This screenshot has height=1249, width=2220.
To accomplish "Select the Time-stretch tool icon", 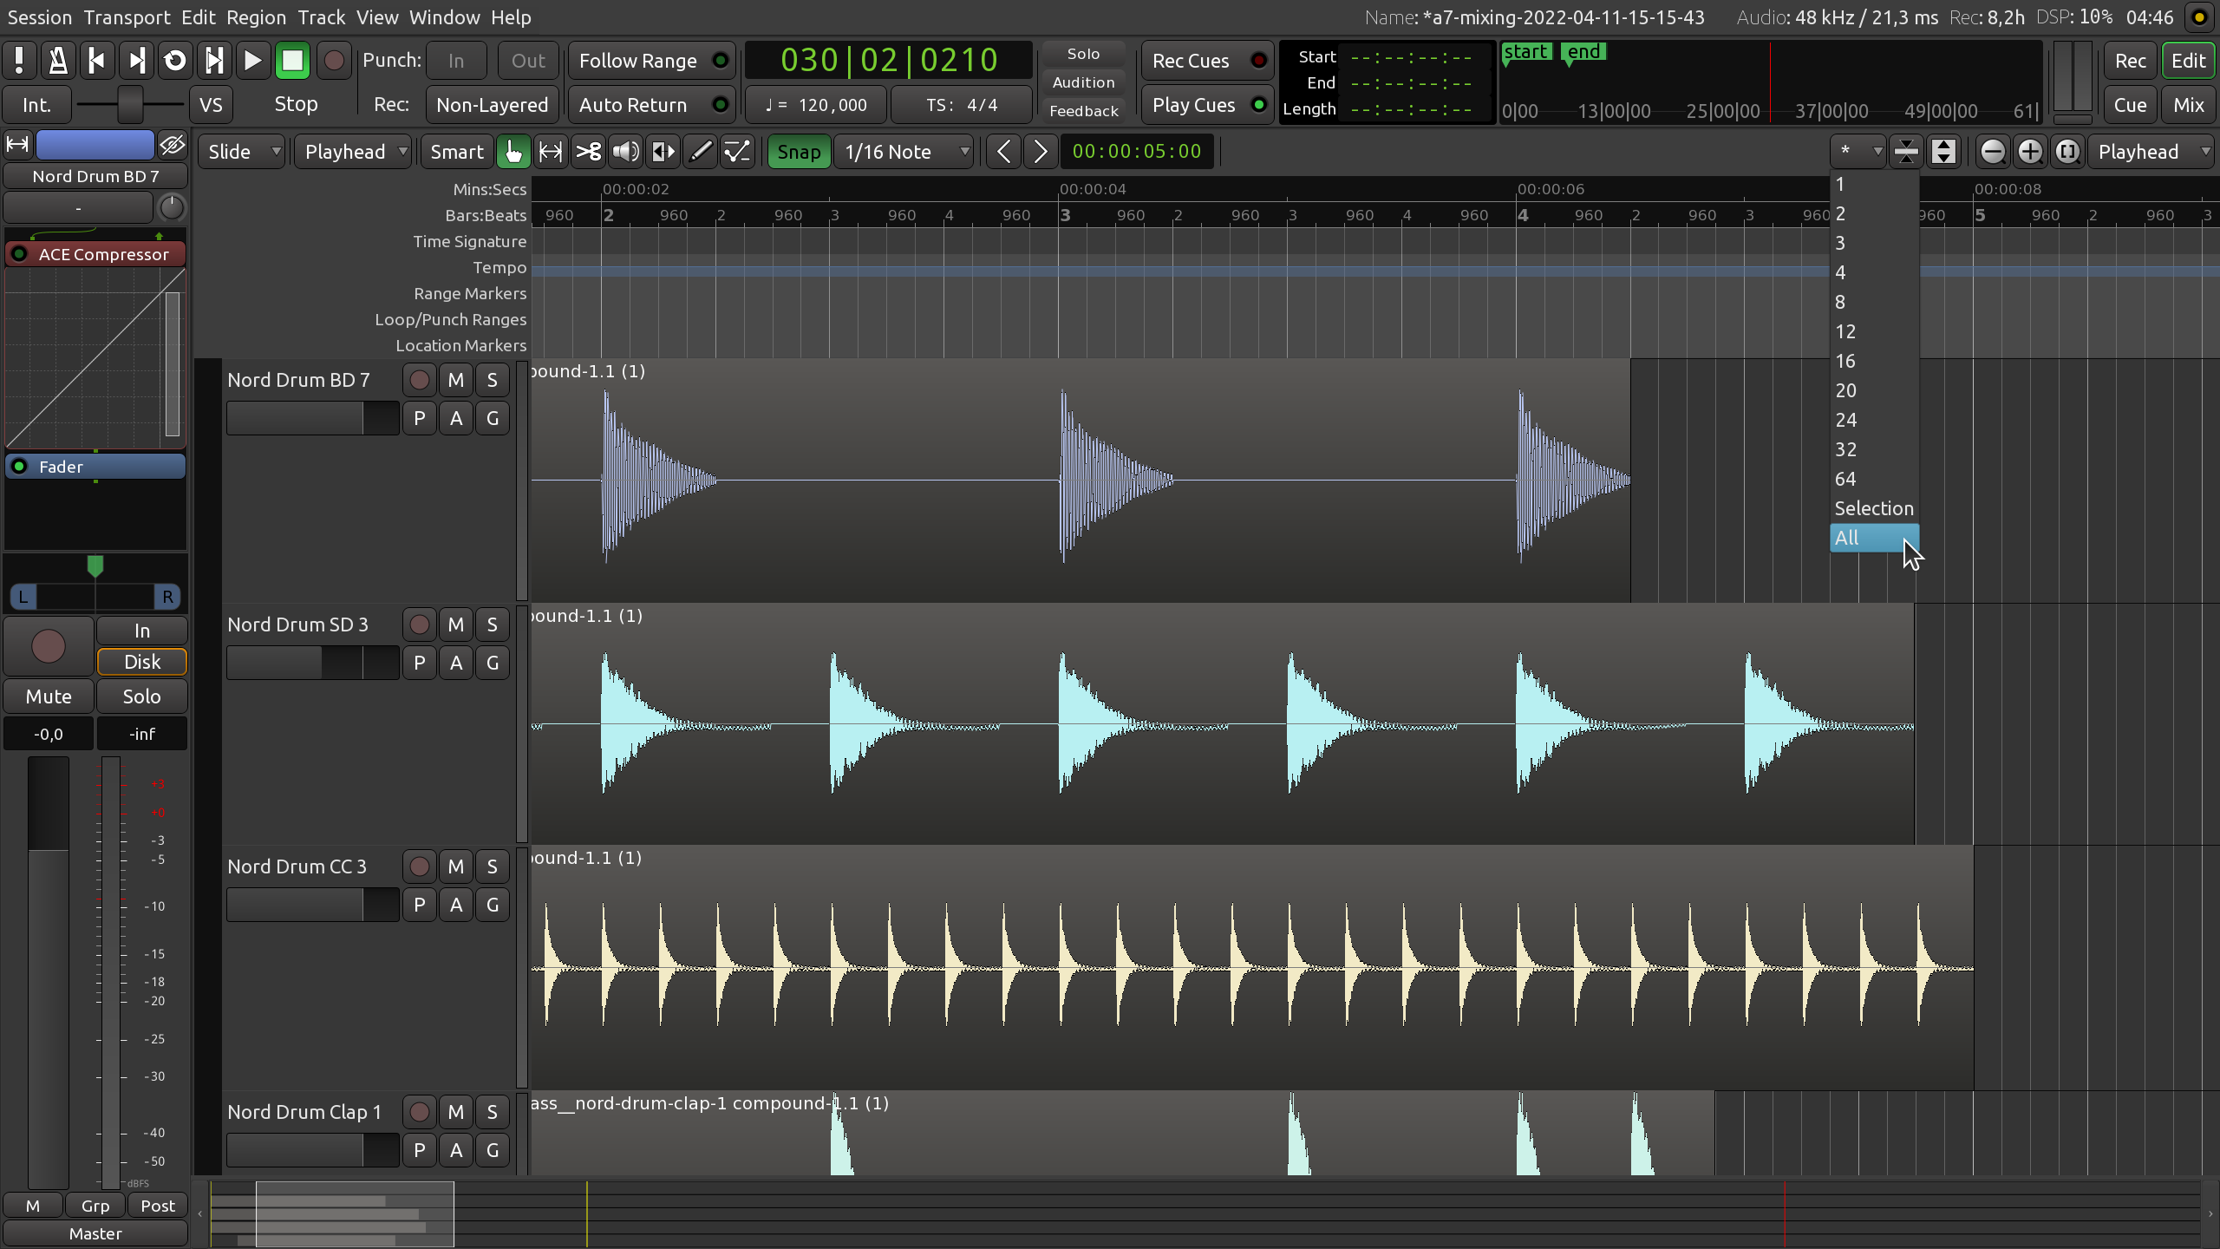I will pos(663,152).
